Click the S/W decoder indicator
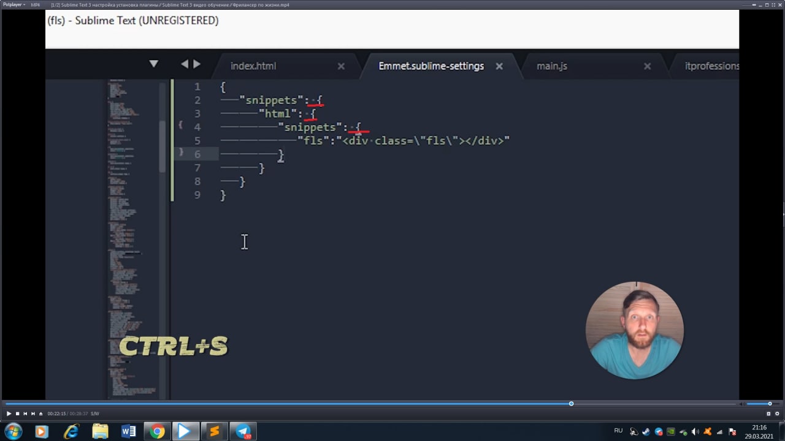The image size is (785, 441). tap(94, 413)
